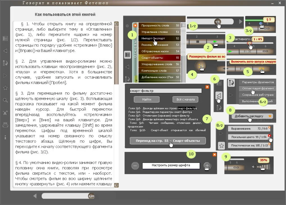The image size is (286, 205).
Task: Click the star bookmarks icon in sidebar
Action: pyautogui.click(x=5, y=88)
